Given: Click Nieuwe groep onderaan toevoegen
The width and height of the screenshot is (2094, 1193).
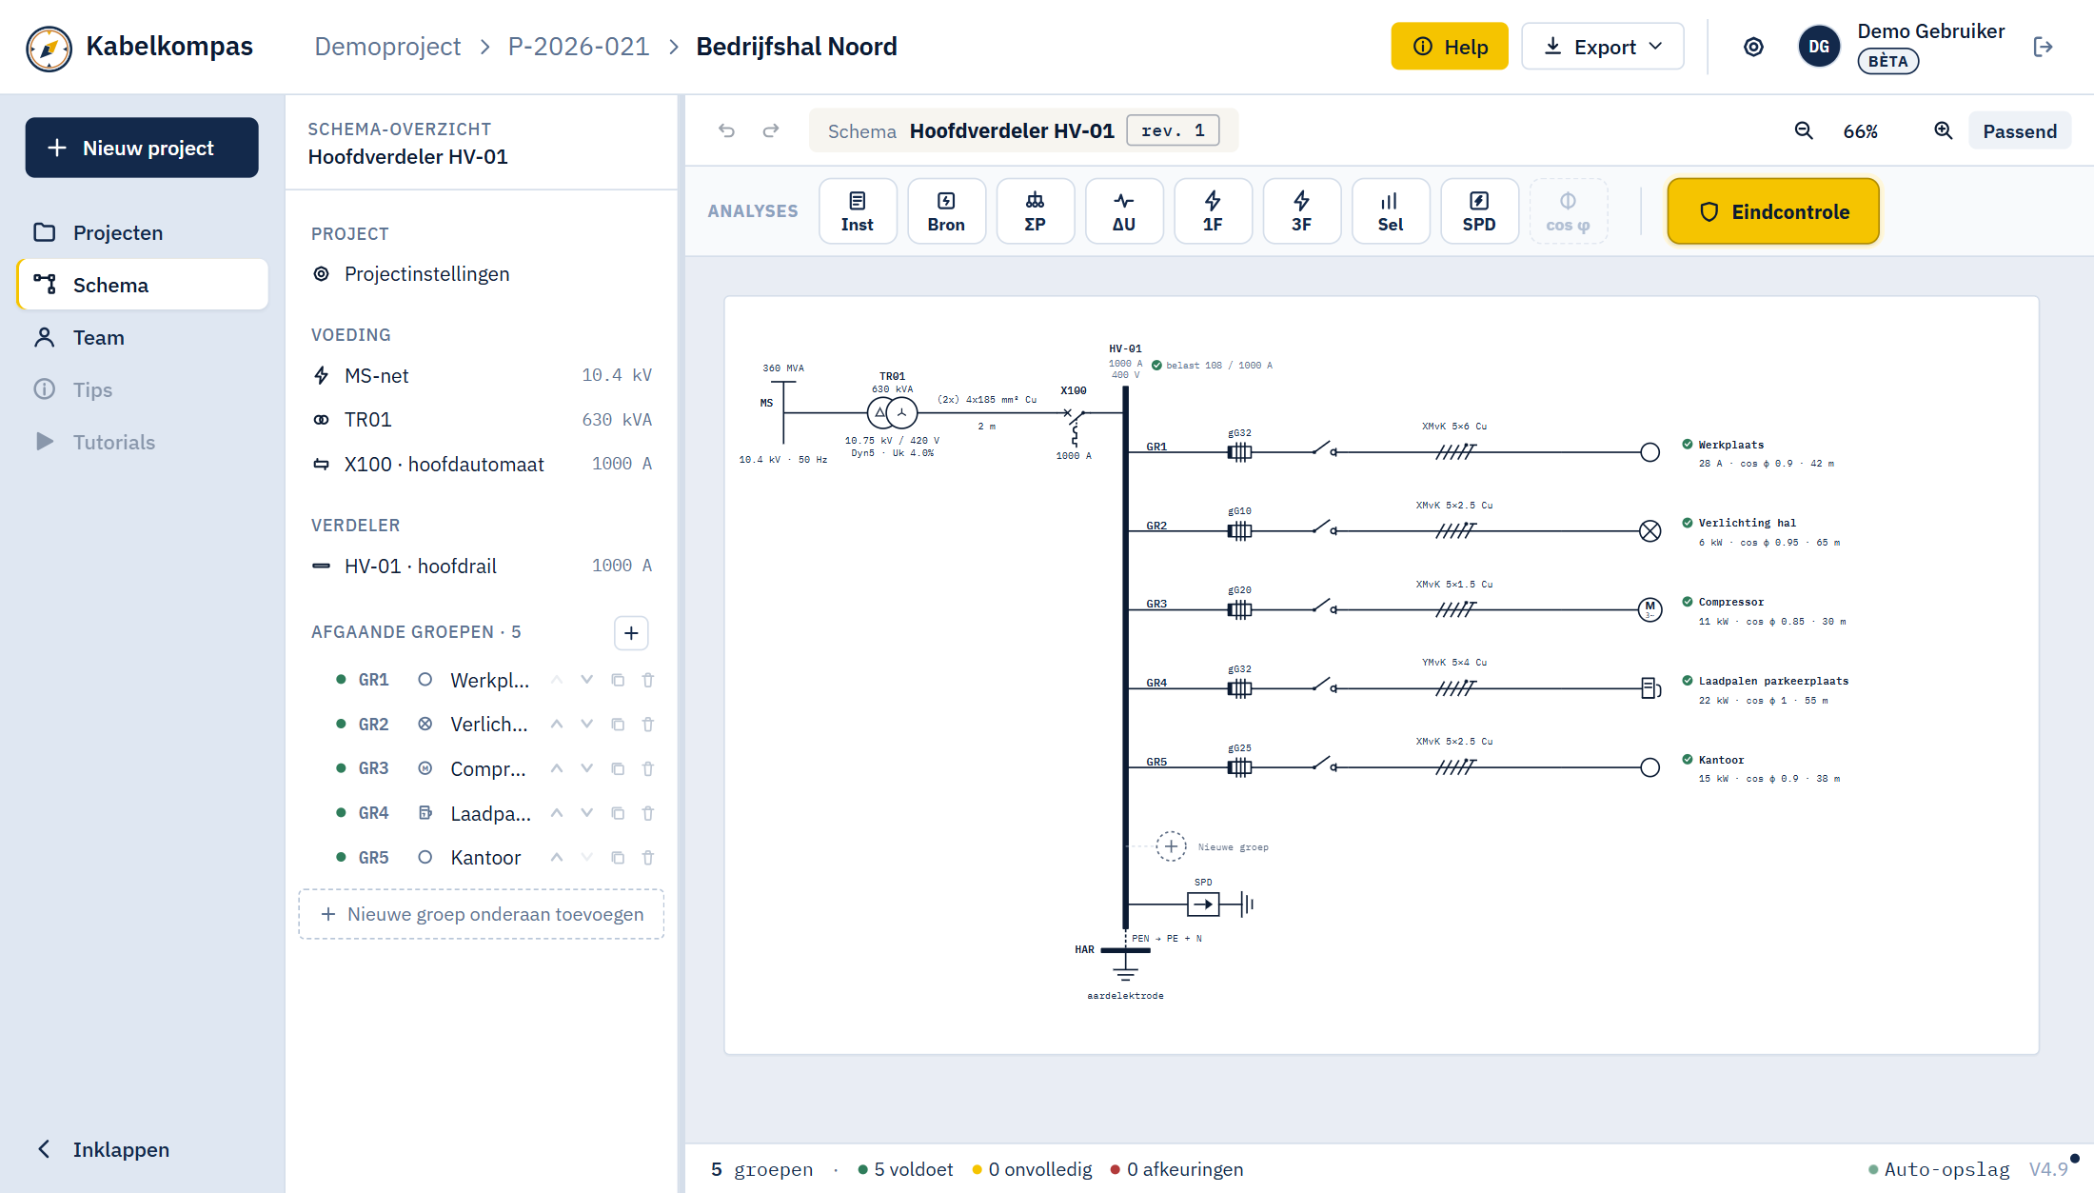Looking at the screenshot, I should click(482, 914).
